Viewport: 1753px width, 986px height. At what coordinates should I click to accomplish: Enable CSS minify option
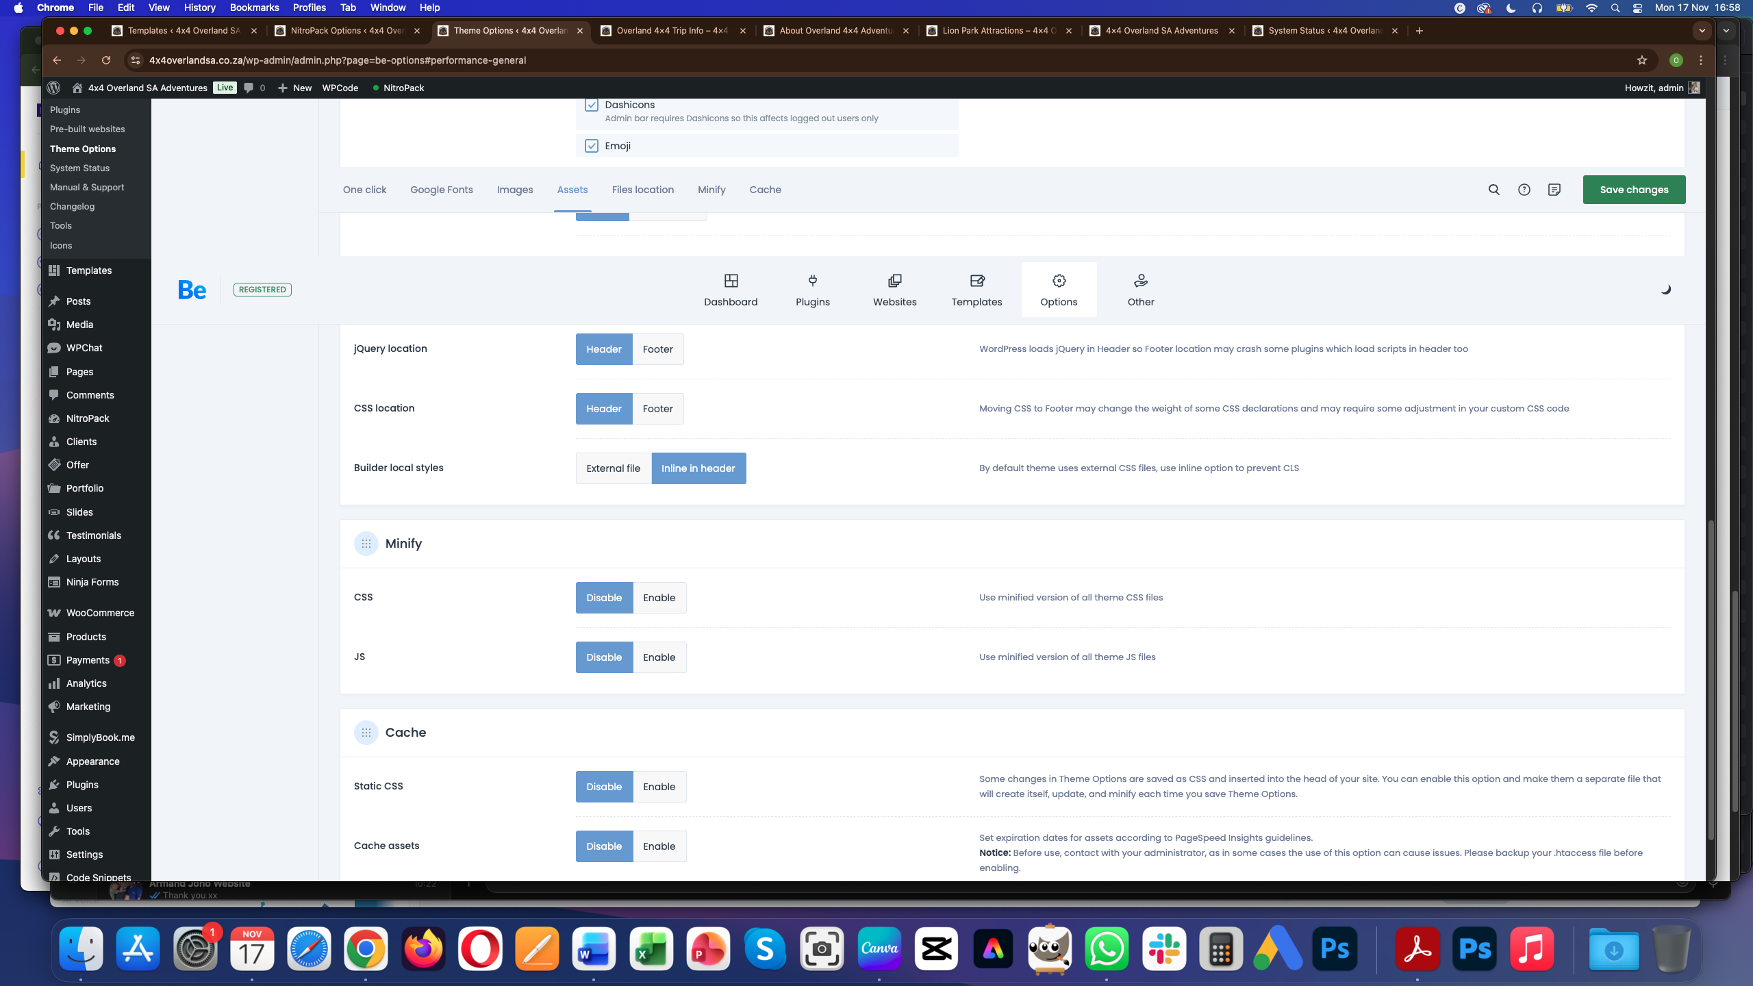(x=659, y=598)
